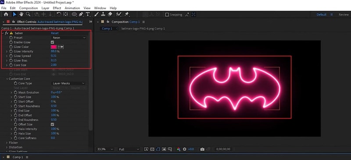Open the show channel color icon menu
Screen dimensions: 351x160
[179, 149]
